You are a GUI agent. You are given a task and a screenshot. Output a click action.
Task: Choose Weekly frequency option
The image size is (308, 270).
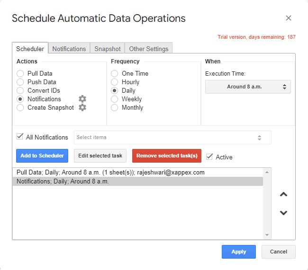tap(114, 99)
